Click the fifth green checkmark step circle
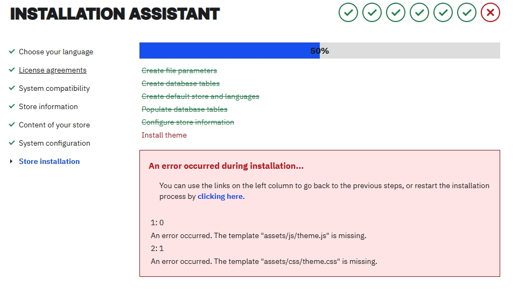This screenshot has height=294, width=519. point(443,12)
